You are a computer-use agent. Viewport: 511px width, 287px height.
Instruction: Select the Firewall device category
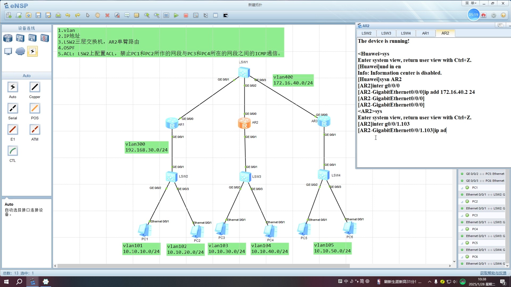point(44,38)
